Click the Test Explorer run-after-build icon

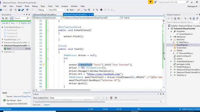pyautogui.click(x=3, y=18)
